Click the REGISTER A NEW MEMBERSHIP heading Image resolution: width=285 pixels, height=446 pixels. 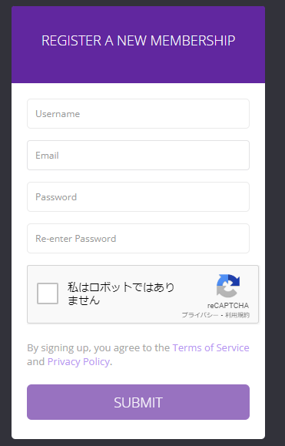click(138, 40)
